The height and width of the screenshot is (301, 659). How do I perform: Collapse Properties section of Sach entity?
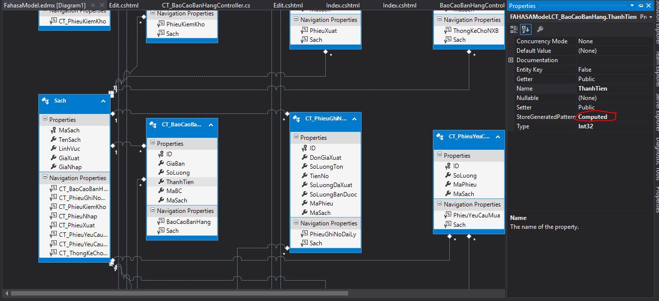[45, 119]
